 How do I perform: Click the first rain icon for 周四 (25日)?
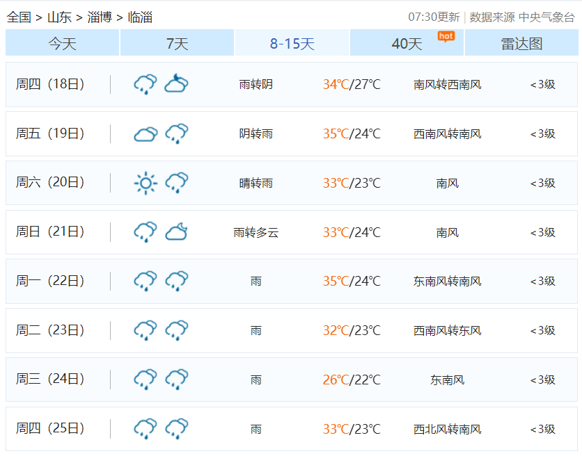145,429
